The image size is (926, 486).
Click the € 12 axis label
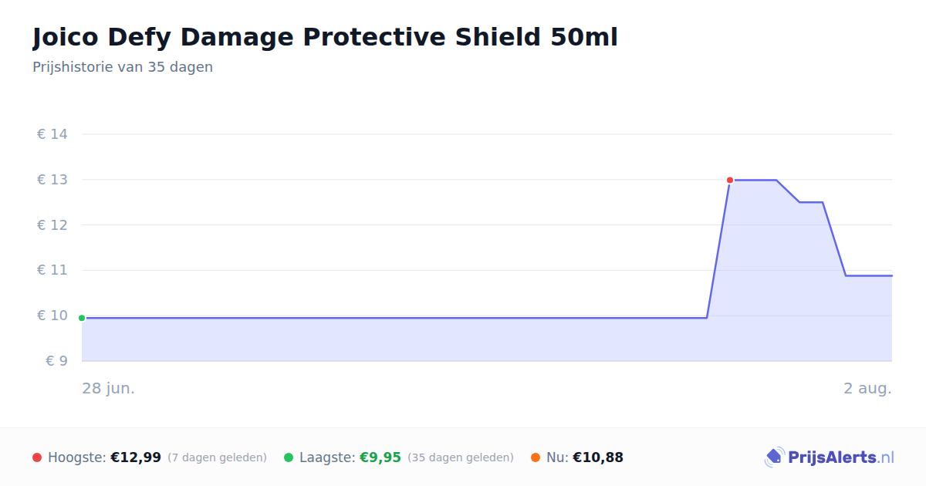(x=52, y=225)
